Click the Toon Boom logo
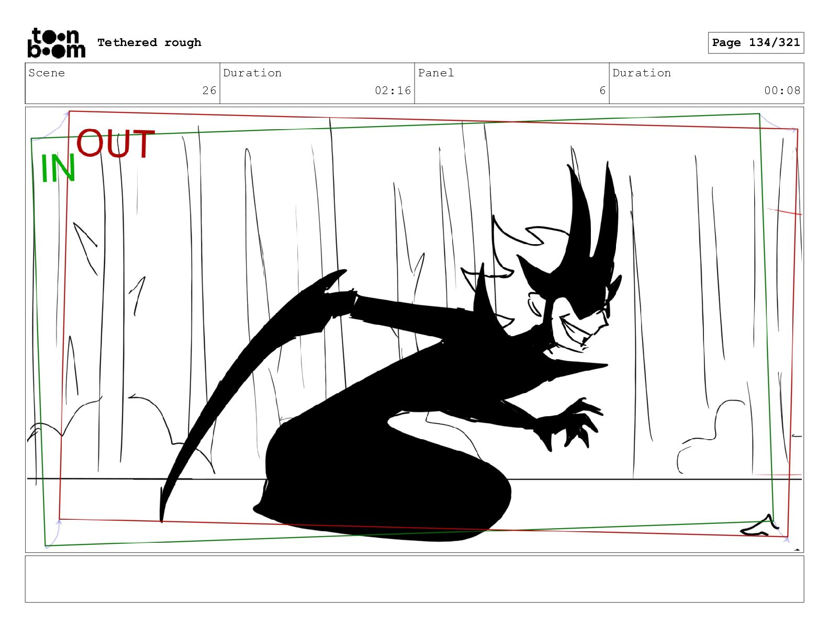Image resolution: width=829 pixels, height=640 pixels. [x=56, y=43]
